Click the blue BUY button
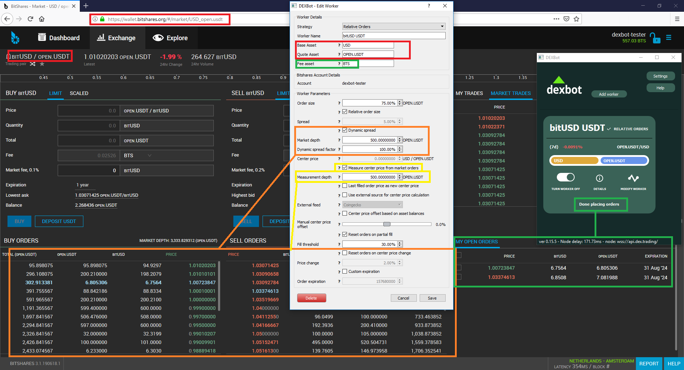 click(x=19, y=221)
